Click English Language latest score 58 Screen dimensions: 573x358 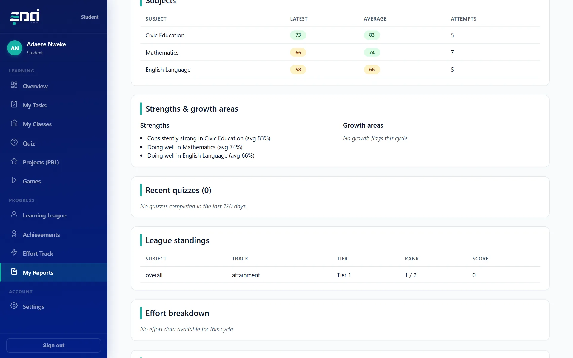298,70
